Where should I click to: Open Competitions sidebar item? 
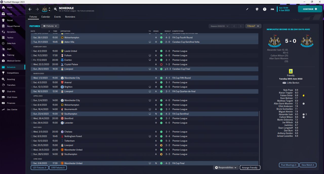coord(13,73)
